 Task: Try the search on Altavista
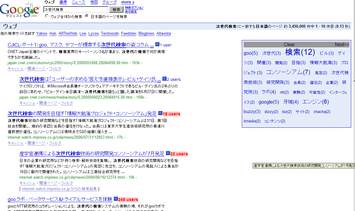pyautogui.click(x=164, y=34)
